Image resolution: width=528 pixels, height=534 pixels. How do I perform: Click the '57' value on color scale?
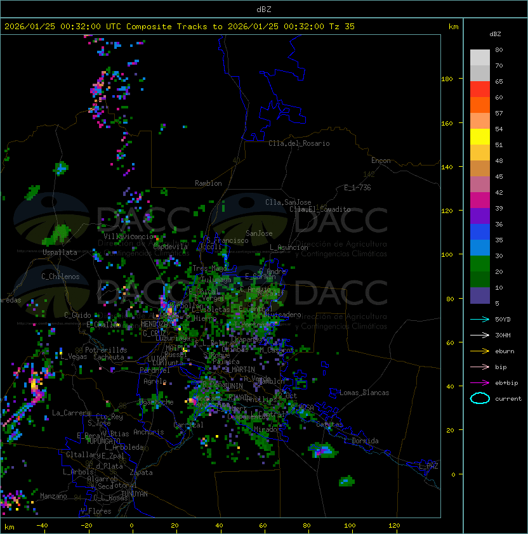pyautogui.click(x=499, y=113)
